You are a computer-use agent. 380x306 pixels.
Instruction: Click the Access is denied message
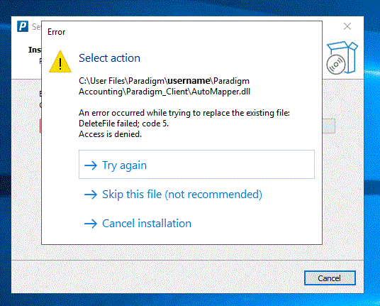tap(111, 134)
